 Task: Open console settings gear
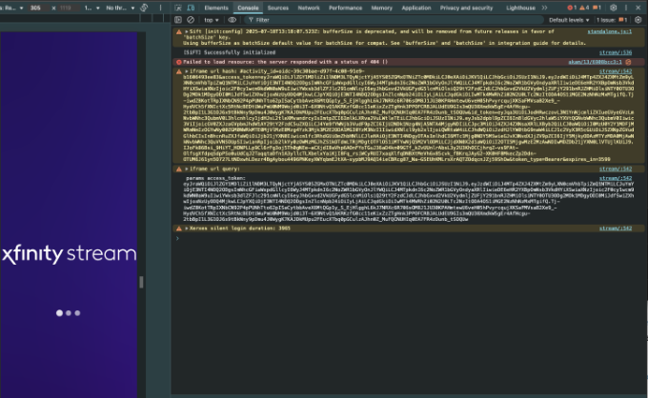[638, 20]
